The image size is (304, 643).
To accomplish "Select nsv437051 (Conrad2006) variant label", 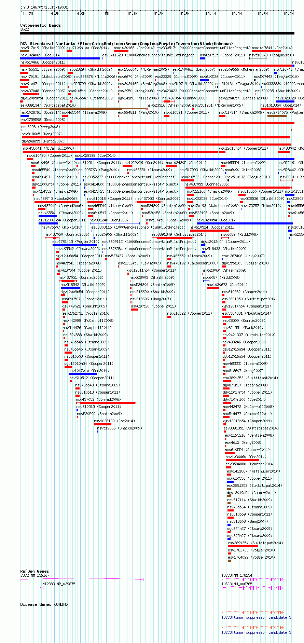I will [x=81, y=277].
